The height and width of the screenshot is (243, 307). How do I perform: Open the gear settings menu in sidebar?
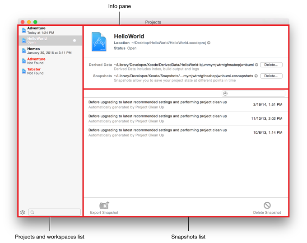coord(23,212)
